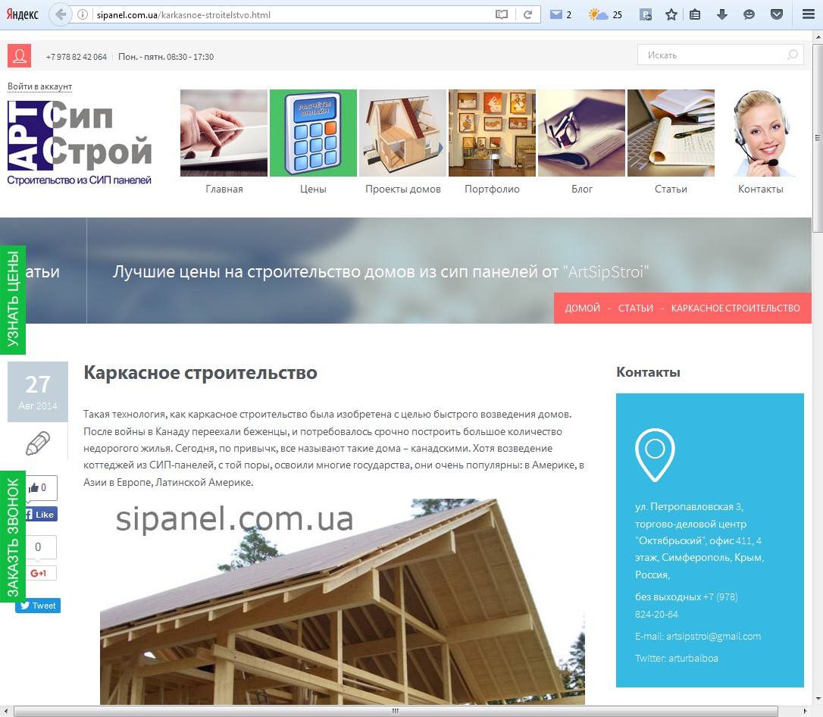Screen dimensions: 823x717
Task: Open the Портфолио gallery thumbnail
Action: 493,133
